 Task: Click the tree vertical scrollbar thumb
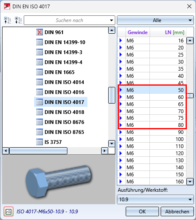(x=112, y=95)
